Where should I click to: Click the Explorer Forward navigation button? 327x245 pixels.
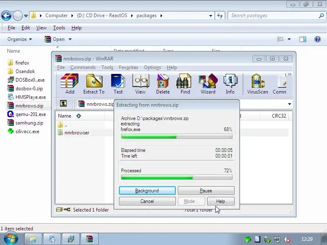pyautogui.click(x=18, y=16)
